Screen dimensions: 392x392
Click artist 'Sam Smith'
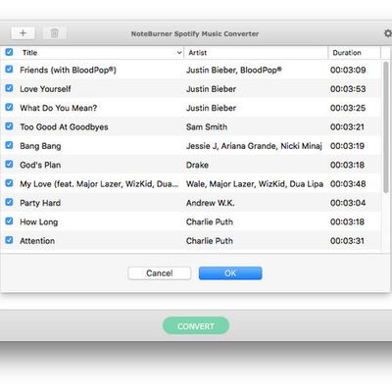[x=207, y=126]
